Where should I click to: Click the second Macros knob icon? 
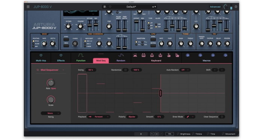200,55
